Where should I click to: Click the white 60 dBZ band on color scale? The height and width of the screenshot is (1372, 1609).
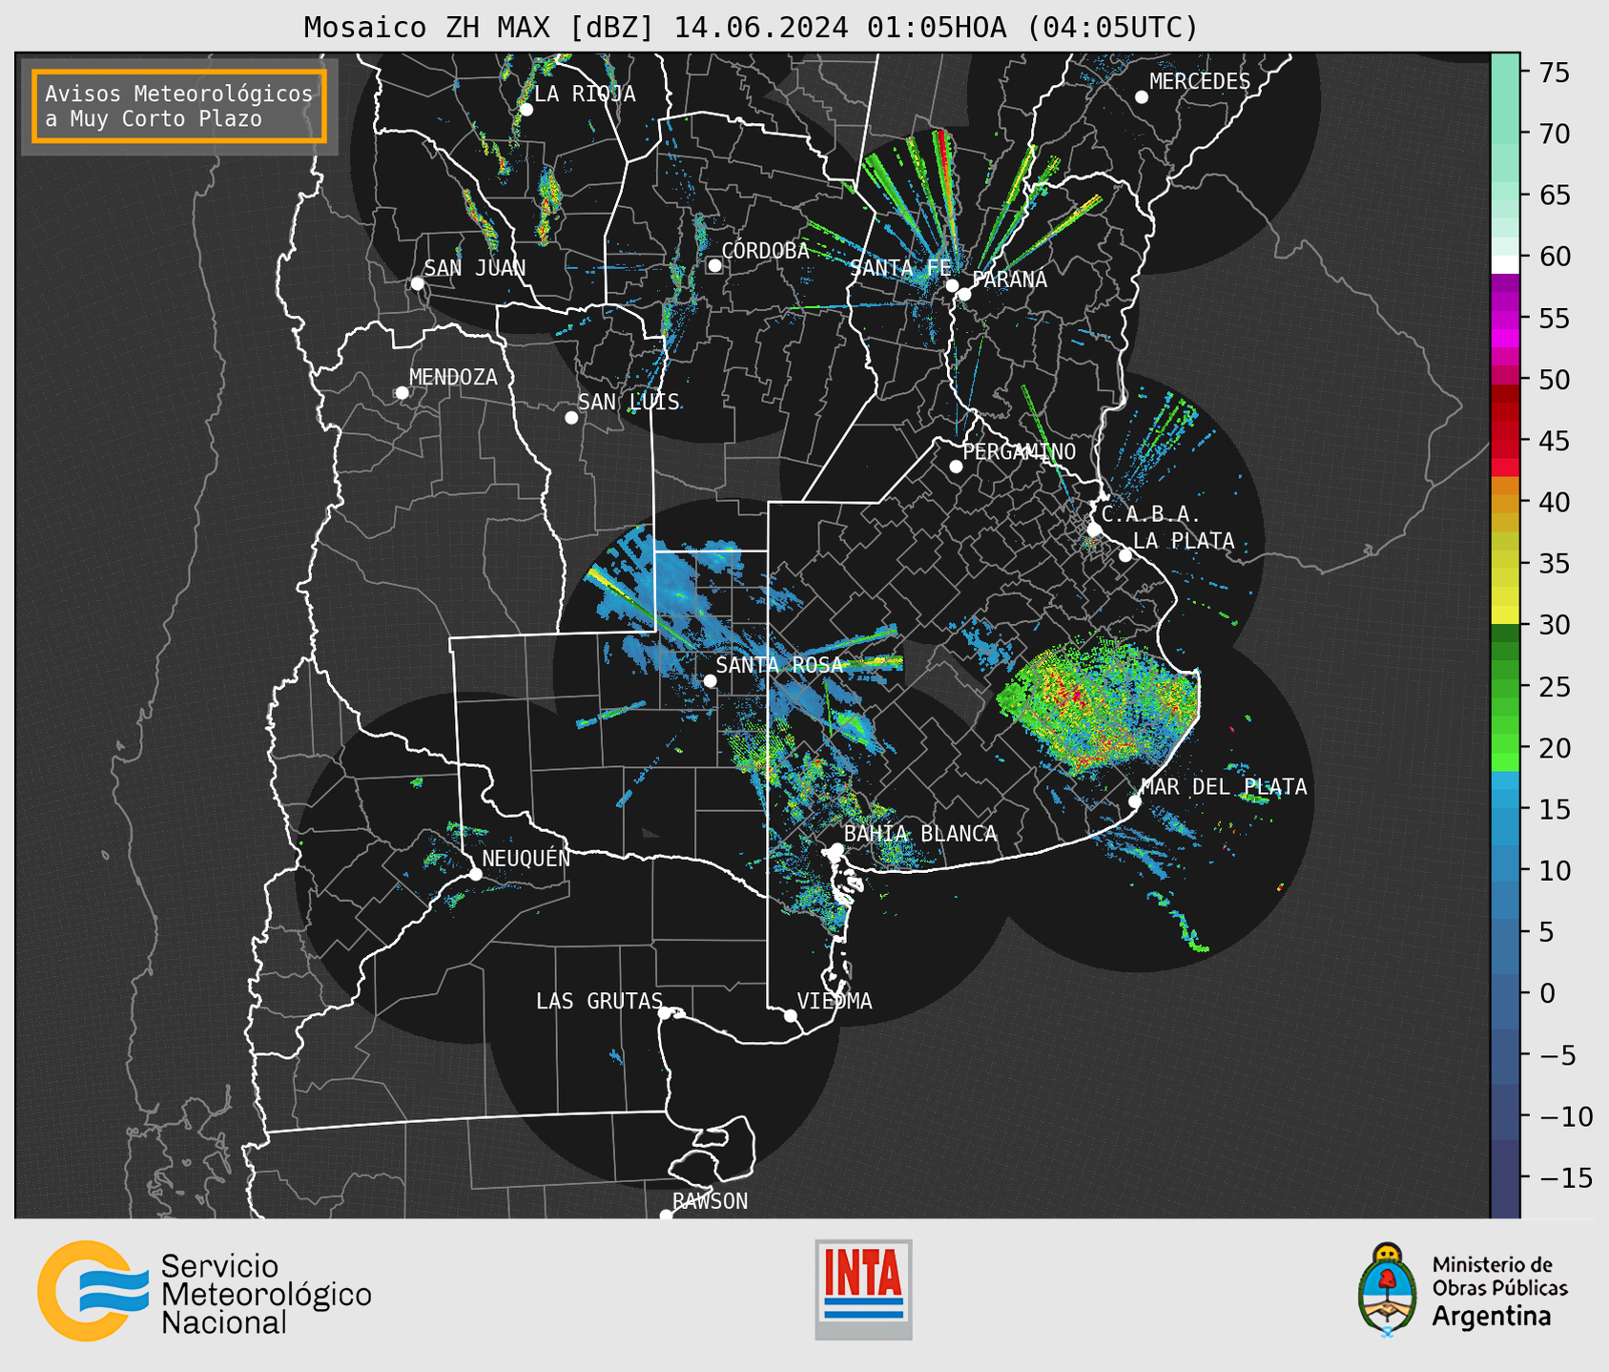click(x=1505, y=264)
